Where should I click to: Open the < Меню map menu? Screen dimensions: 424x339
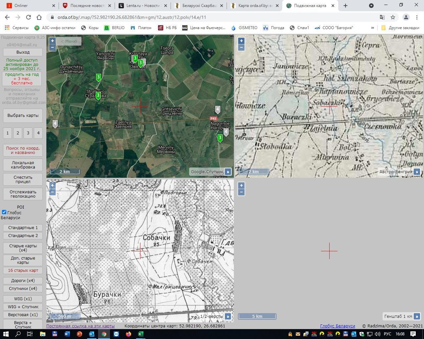[69, 41]
